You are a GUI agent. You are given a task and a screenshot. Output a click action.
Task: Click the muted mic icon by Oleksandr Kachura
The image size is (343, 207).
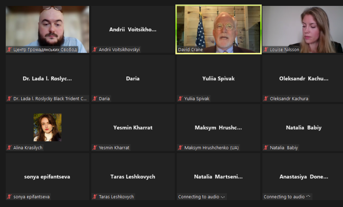pyautogui.click(x=266, y=99)
